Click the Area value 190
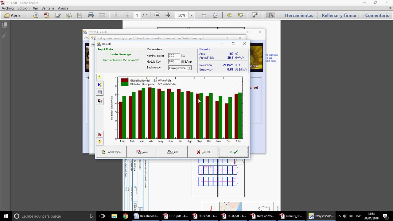Image resolution: width=393 pixels, height=221 pixels. pos(231,54)
